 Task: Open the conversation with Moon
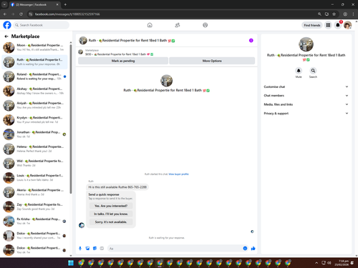34,47
